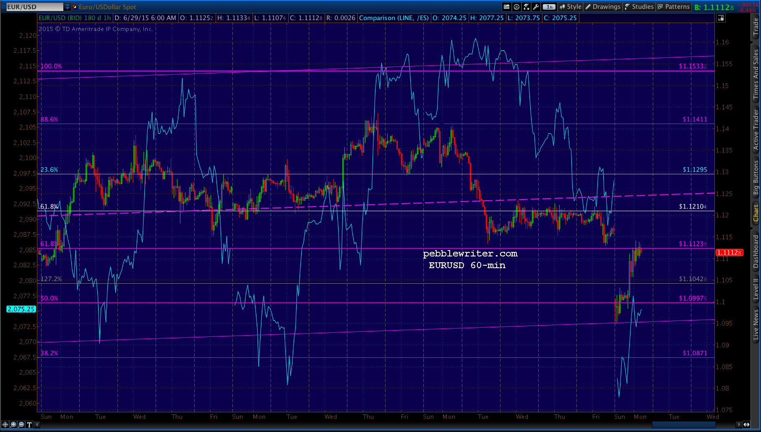
Task: Open the share chart icon
Action: tap(507, 7)
